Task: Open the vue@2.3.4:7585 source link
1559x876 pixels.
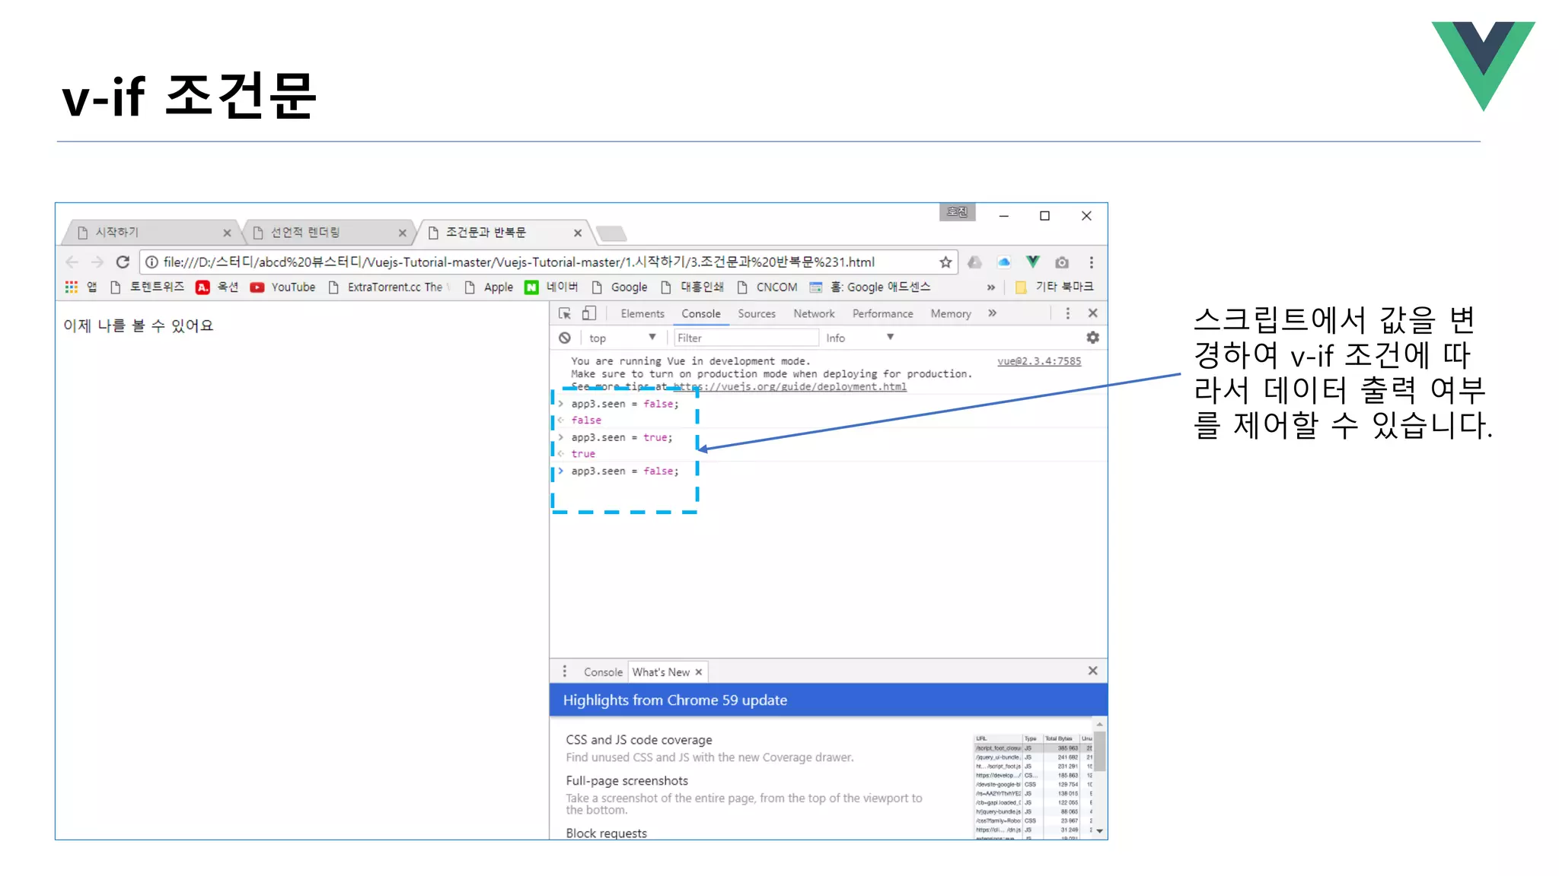Action: [1038, 361]
